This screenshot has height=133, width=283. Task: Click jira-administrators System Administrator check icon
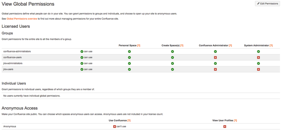[258, 63]
